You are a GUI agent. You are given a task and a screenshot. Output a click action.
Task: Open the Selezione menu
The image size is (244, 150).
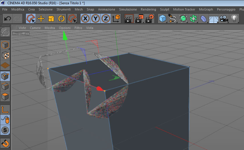pyautogui.click(x=46, y=9)
